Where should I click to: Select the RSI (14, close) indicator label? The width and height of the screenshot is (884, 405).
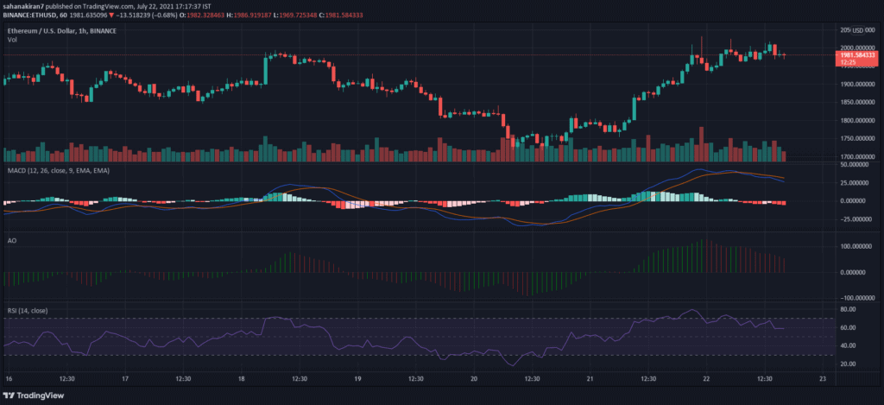tap(28, 311)
